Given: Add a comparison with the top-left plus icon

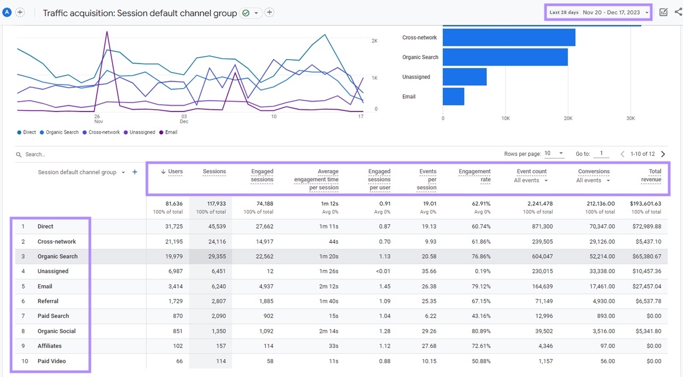Looking at the screenshot, I should coord(20,12).
